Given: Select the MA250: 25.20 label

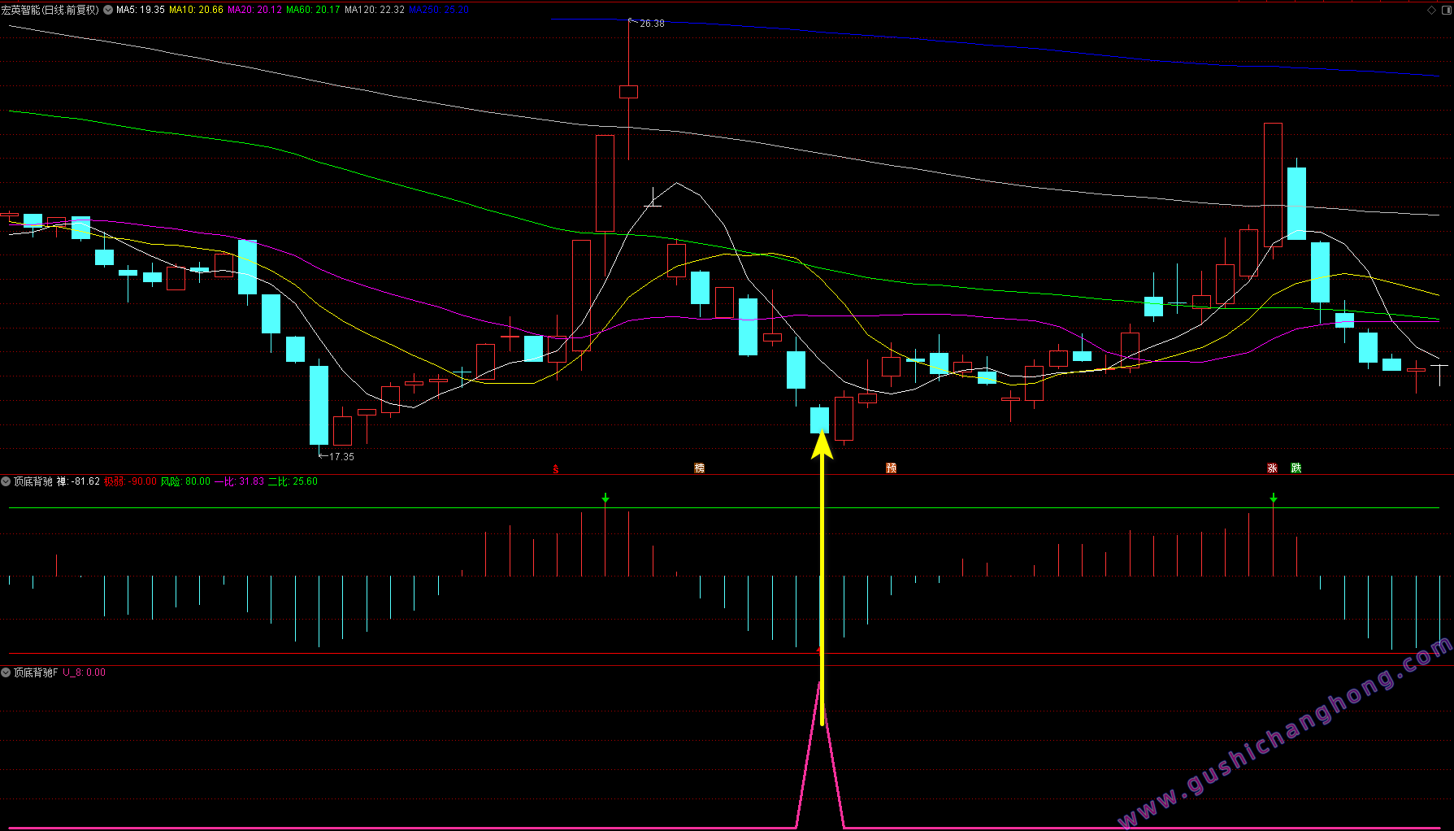Looking at the screenshot, I should point(438,10).
